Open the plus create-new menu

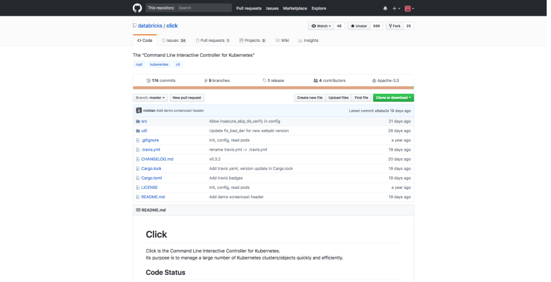click(x=396, y=8)
